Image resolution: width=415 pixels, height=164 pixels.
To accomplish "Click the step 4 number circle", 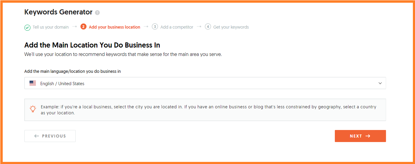I will point(208,27).
